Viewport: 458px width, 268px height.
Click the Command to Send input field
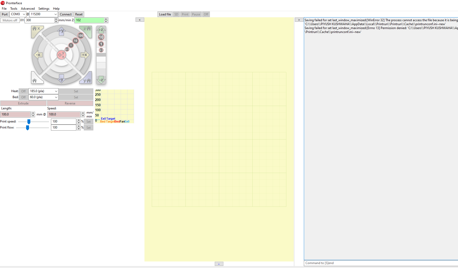[381, 263]
